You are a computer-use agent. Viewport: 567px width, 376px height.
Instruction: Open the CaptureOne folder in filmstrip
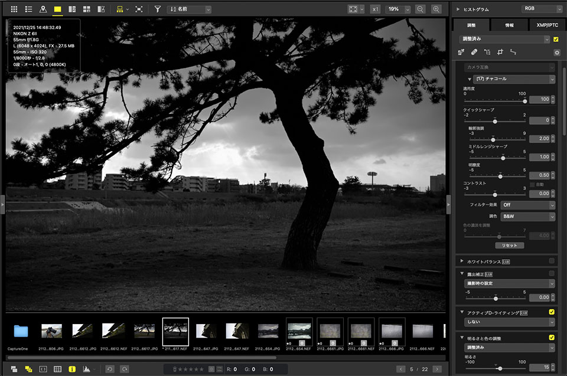(21, 331)
